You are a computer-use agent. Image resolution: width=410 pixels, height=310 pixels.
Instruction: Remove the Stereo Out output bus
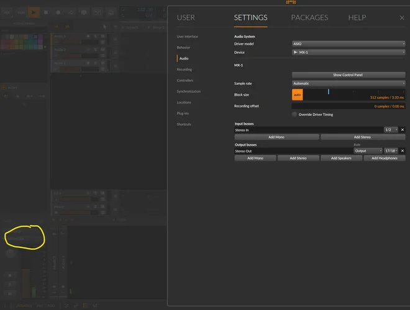[402, 151]
